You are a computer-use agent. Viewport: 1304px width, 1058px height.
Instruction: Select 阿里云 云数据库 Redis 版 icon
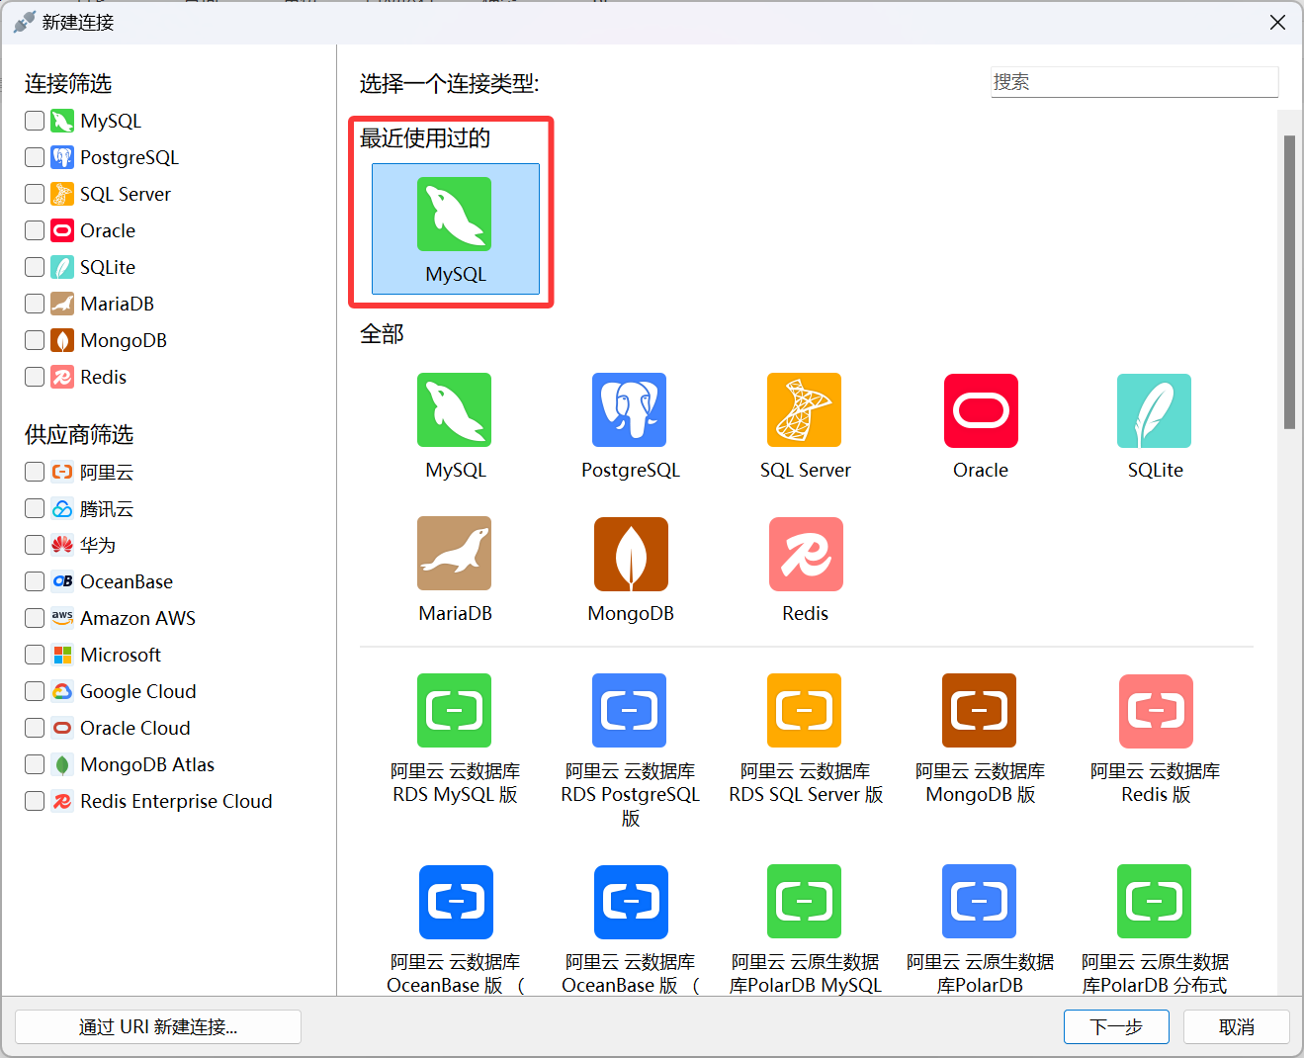point(1155,710)
